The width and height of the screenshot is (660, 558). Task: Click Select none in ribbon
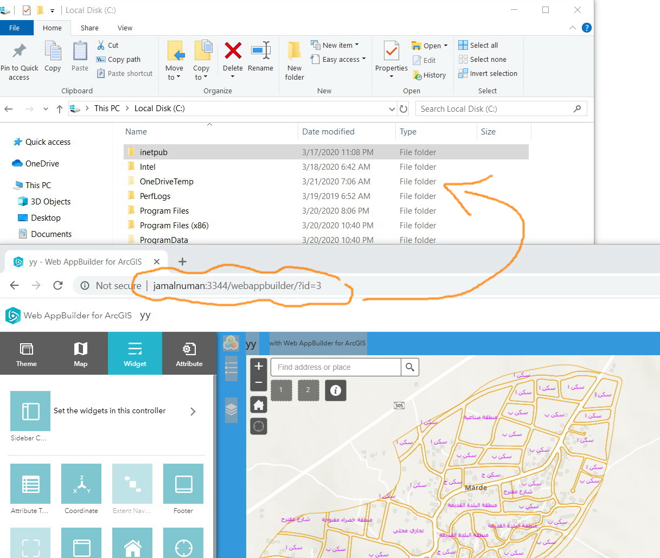[x=483, y=59]
